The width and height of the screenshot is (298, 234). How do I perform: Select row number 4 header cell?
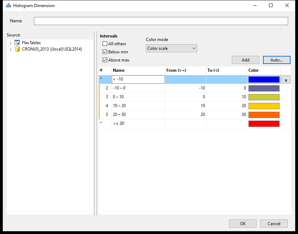(x=105, y=106)
